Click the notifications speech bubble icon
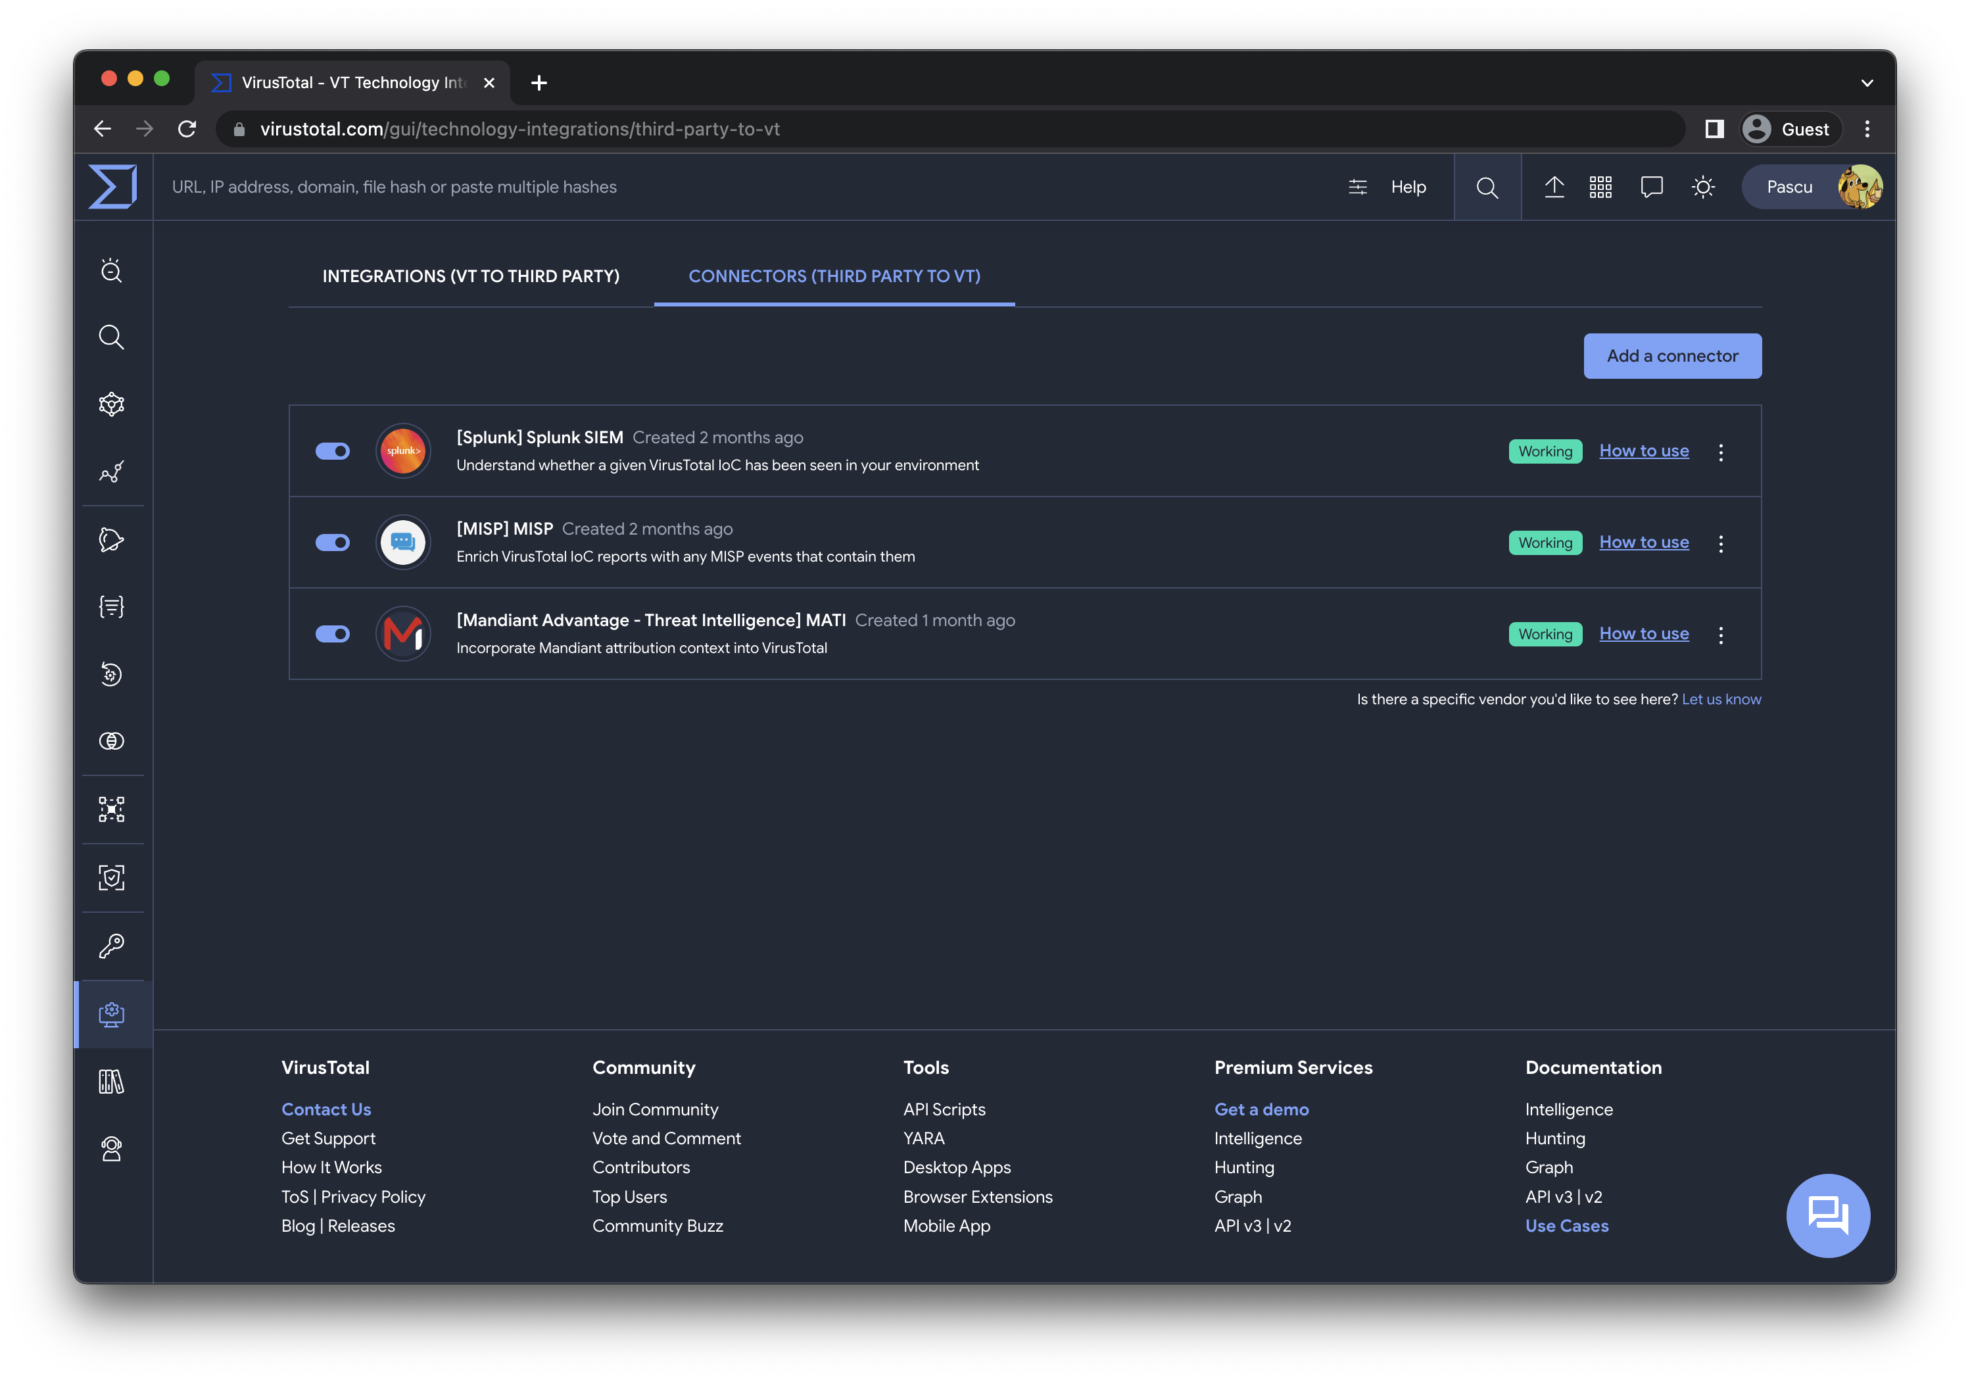This screenshot has width=1970, height=1381. pyautogui.click(x=1651, y=186)
